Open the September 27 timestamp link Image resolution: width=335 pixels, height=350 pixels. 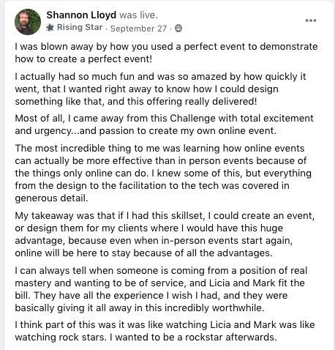coord(138,29)
